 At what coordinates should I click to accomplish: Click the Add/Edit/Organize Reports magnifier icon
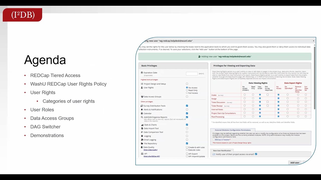tap(142, 117)
